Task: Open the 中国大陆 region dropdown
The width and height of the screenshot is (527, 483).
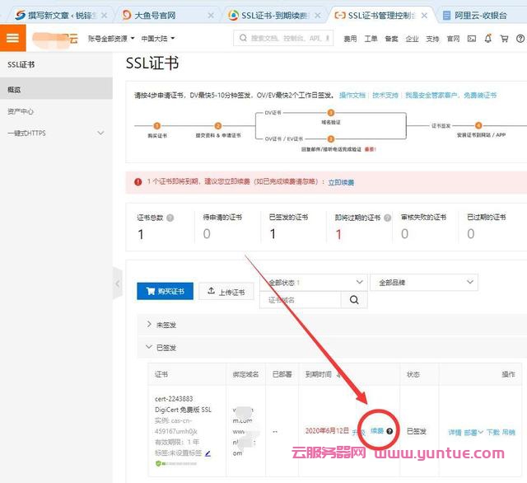Action: click(x=158, y=39)
